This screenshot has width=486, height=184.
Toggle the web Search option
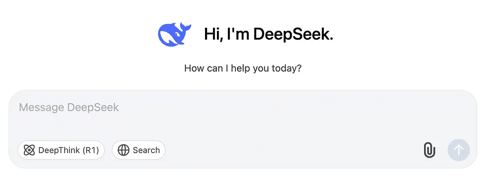coord(139,150)
